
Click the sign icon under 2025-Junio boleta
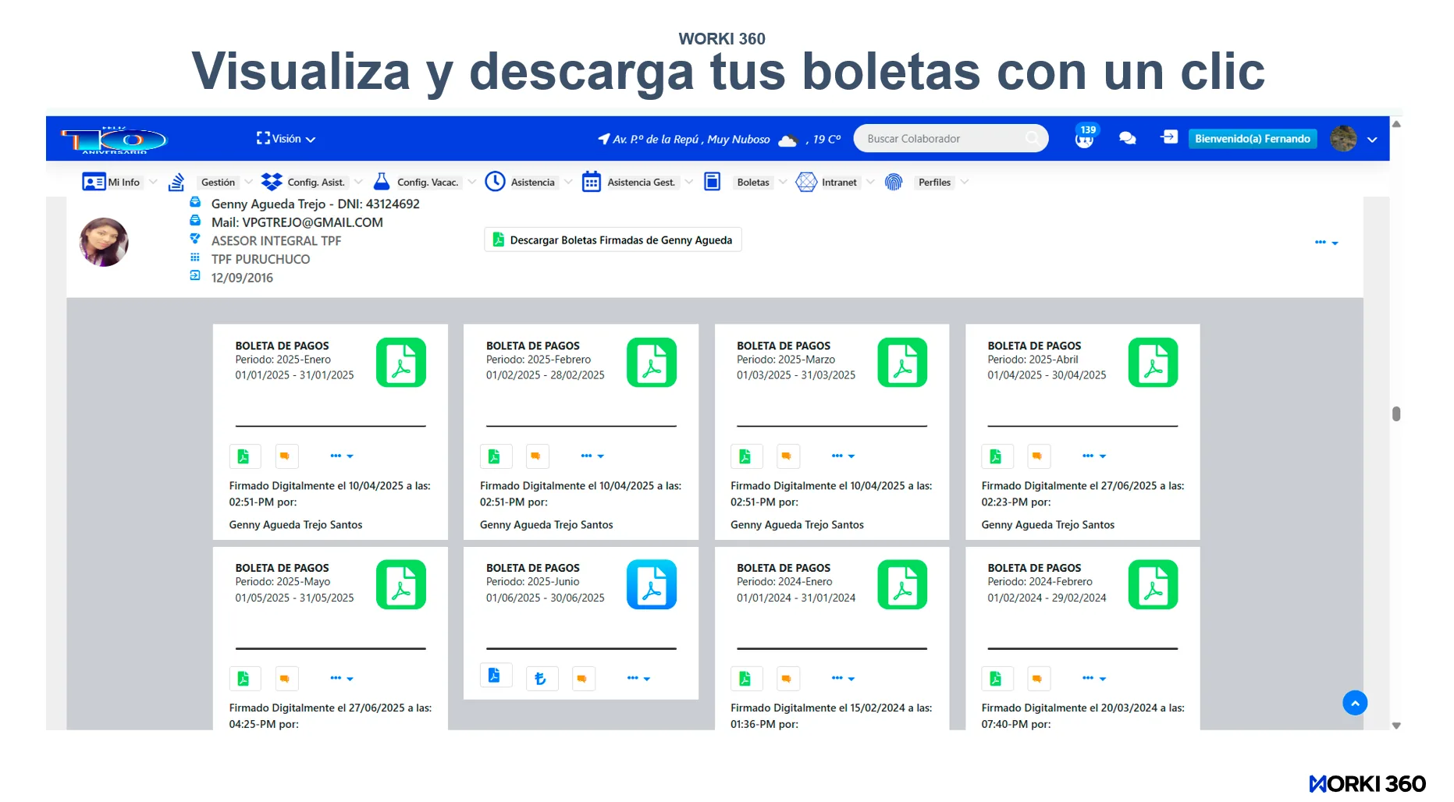pyautogui.click(x=540, y=679)
